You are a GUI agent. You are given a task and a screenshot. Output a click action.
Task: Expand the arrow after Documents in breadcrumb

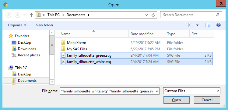[89, 15]
